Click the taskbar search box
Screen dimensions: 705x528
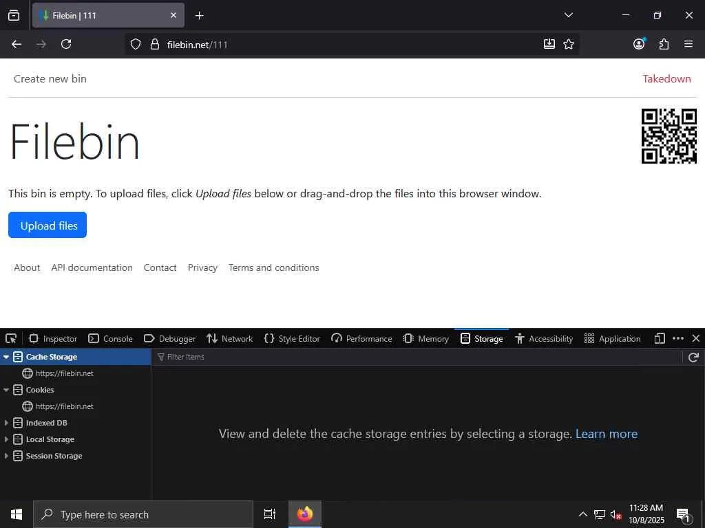coord(143,514)
